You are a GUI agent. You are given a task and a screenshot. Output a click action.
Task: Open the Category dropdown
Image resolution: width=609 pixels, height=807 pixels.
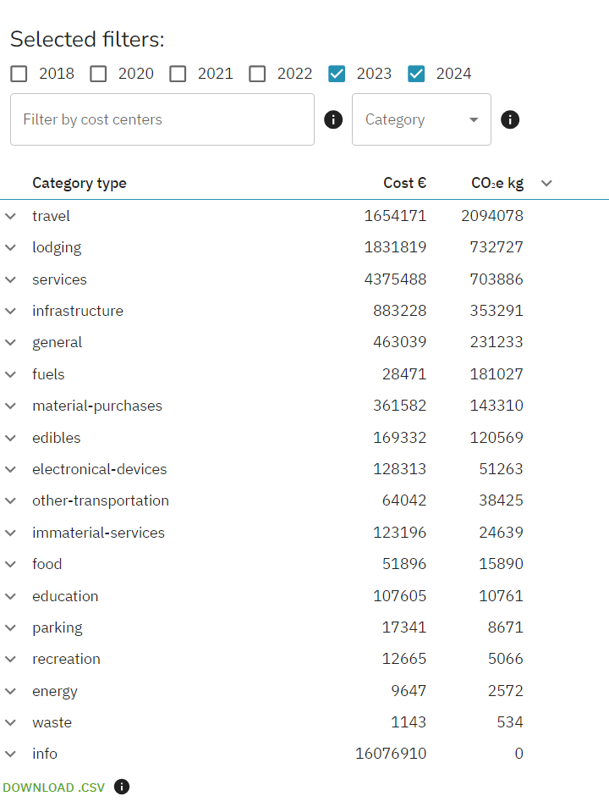[x=421, y=119]
